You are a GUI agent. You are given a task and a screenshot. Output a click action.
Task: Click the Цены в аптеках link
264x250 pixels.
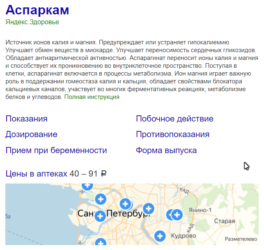point(36,174)
